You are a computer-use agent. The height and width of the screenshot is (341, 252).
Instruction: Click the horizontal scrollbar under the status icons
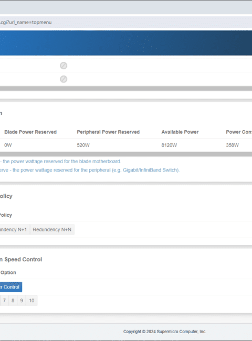click(x=126, y=88)
